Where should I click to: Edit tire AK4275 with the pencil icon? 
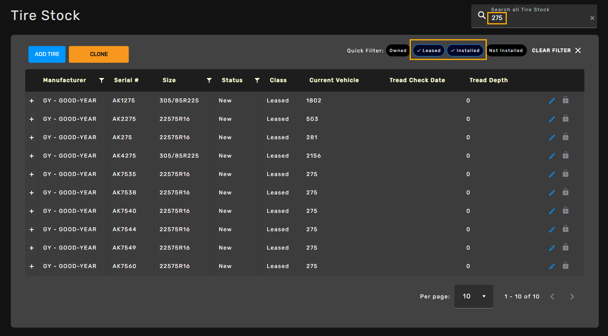tap(552, 156)
